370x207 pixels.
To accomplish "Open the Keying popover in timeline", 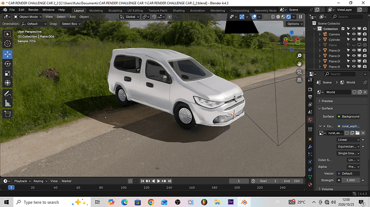I will point(40,181).
